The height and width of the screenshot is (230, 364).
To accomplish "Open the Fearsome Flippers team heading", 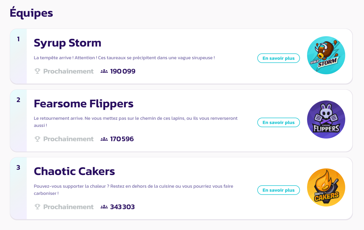I will [84, 104].
